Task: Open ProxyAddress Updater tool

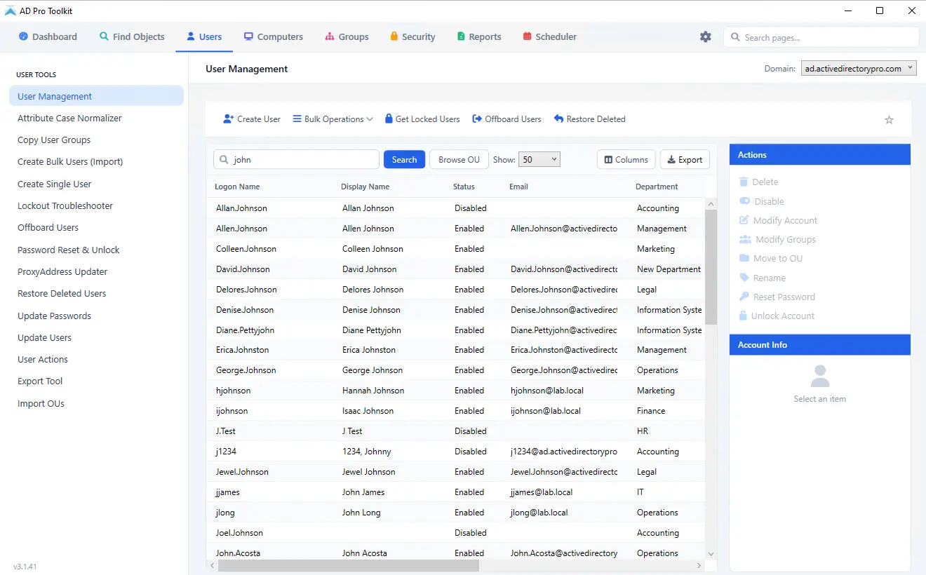Action: (96, 271)
